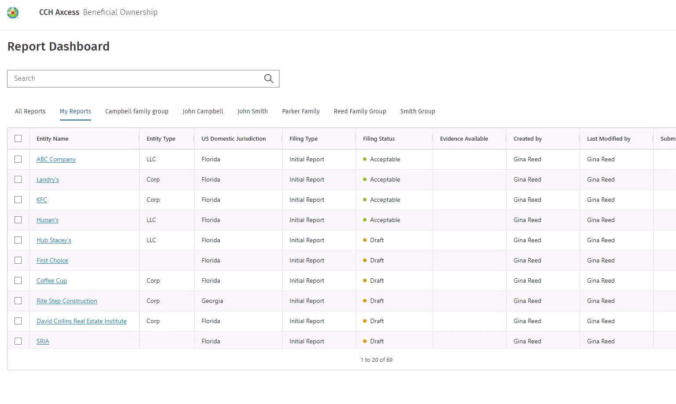This screenshot has height=404, width=676.
Task: Sort by Entity Name column header
Action: (x=52, y=138)
